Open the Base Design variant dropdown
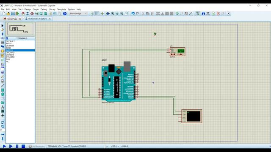The height and width of the screenshot is (152, 271). (x=78, y=14)
